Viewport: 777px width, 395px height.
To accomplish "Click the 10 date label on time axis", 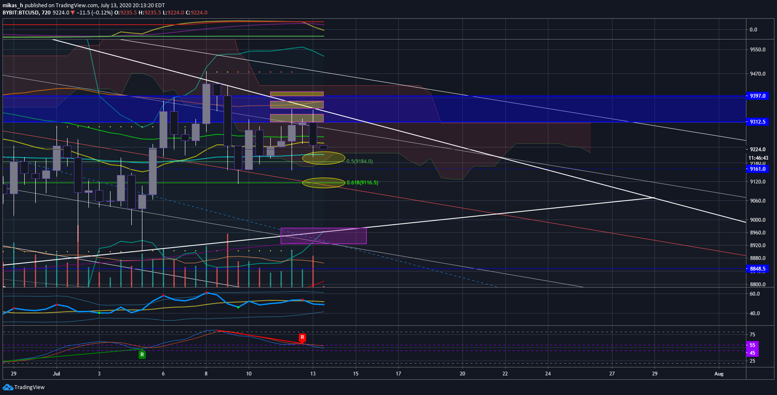I will pyautogui.click(x=249, y=374).
